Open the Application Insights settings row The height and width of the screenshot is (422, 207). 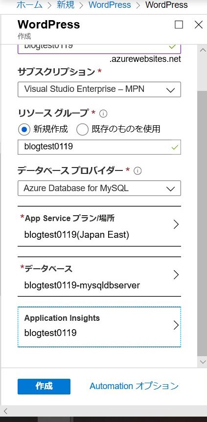[99, 327]
